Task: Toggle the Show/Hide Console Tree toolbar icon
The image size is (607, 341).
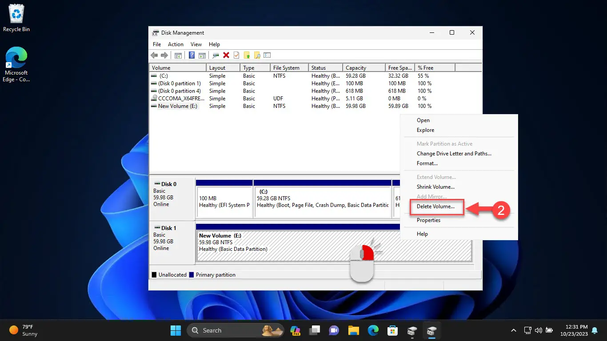Action: click(x=178, y=56)
